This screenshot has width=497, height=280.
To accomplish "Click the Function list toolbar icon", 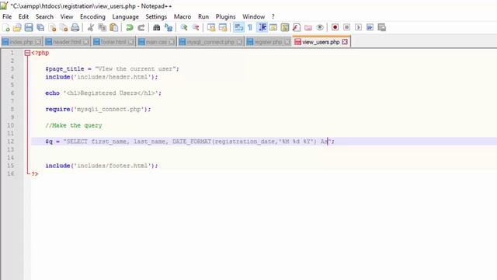I will pos(297,28).
